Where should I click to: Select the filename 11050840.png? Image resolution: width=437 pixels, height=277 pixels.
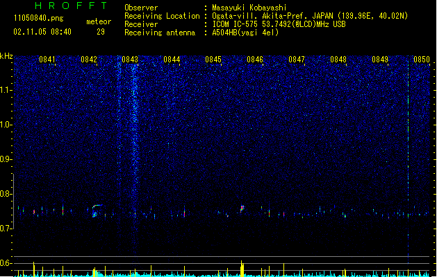coord(39,19)
